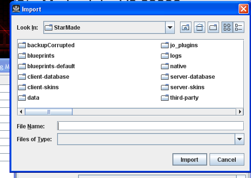Click the left arrow of horizontal scrollbar

pyautogui.click(x=21, y=112)
